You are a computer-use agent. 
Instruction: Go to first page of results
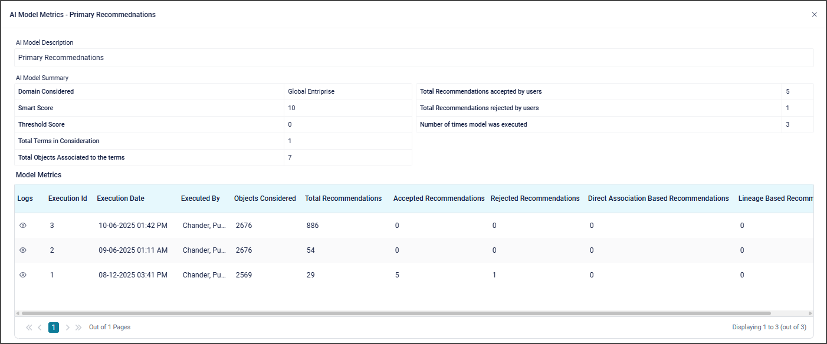pos(29,328)
